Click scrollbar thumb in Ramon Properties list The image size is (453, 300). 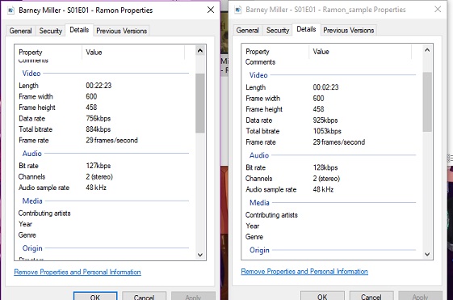tap(200, 103)
